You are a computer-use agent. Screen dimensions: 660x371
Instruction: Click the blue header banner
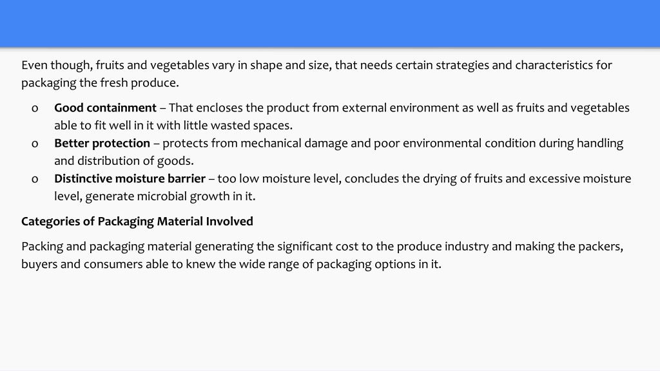pyautogui.click(x=330, y=23)
